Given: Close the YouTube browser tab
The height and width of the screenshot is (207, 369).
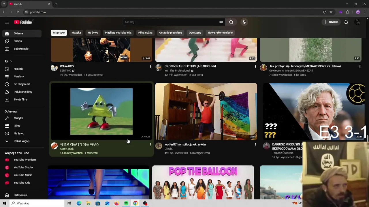Looking at the screenshot, I should tap(49, 4).
